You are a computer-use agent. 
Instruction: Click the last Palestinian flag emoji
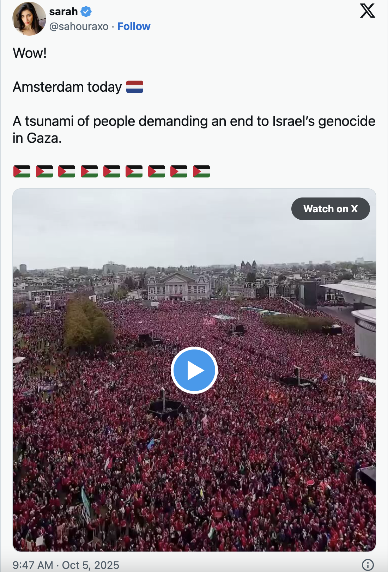[x=201, y=171]
